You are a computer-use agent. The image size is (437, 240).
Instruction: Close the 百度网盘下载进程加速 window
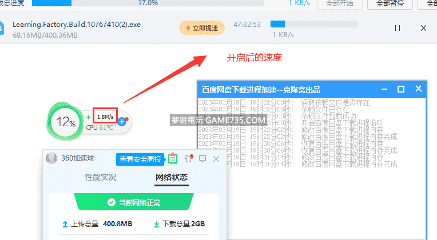click(418, 89)
